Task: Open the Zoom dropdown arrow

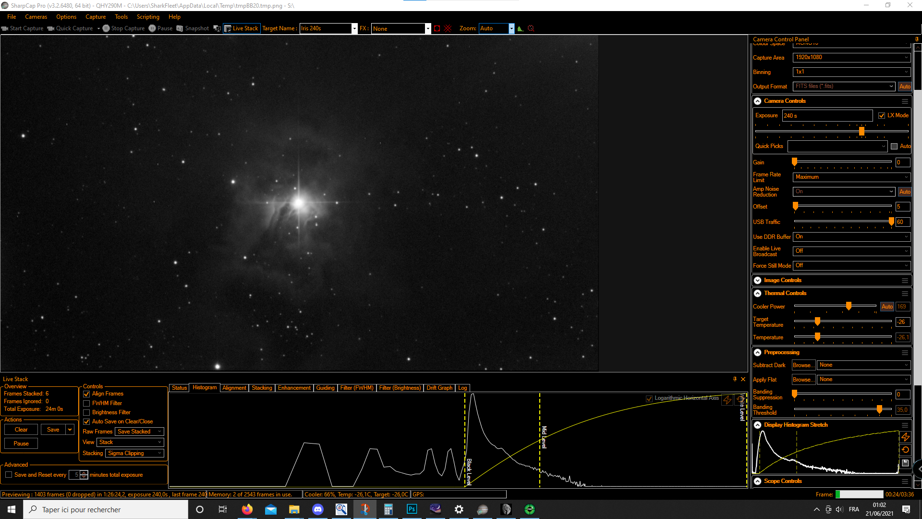Action: point(511,29)
